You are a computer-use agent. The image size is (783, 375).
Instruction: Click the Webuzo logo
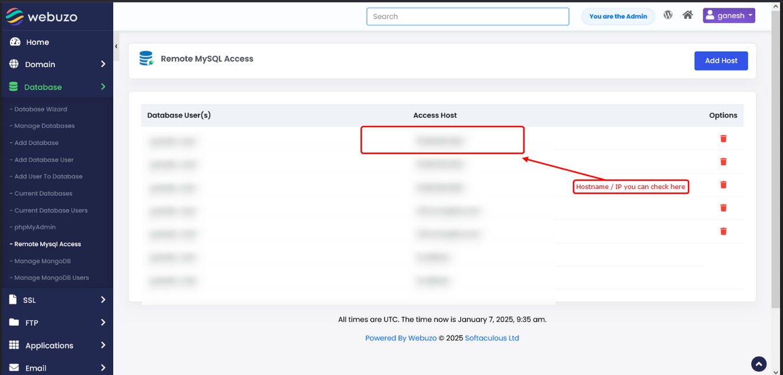pyautogui.click(x=41, y=16)
